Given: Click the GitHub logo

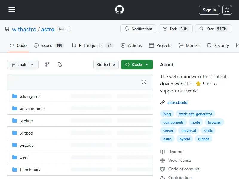Looking at the screenshot, I should (119, 10).
